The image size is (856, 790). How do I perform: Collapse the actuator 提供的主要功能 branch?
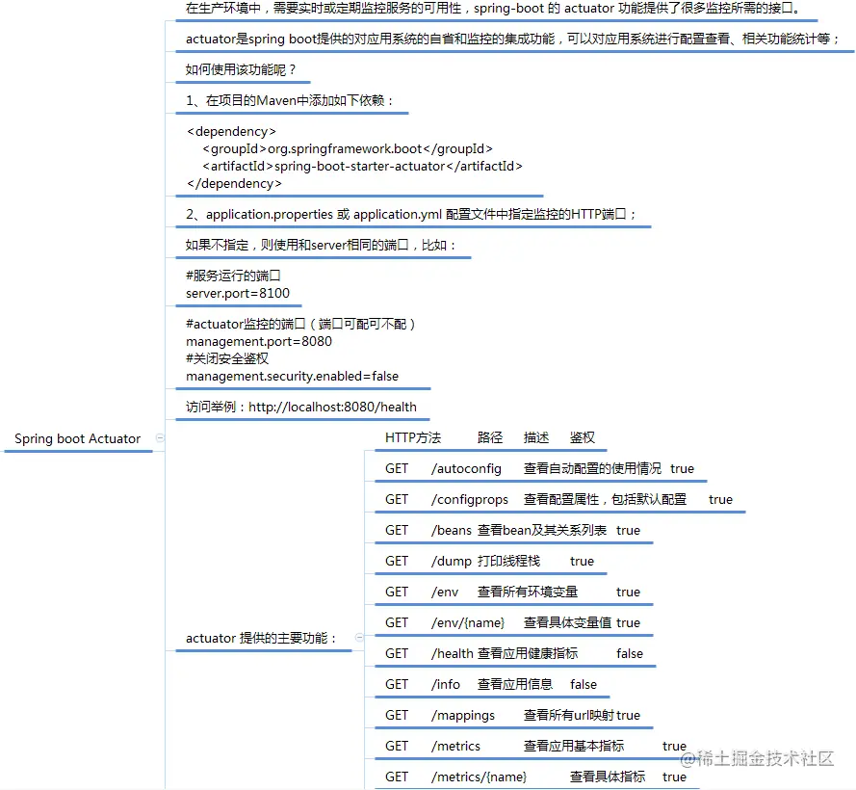[358, 637]
